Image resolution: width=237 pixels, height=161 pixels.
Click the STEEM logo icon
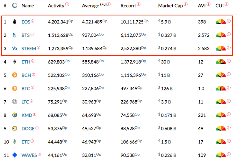[15, 49]
